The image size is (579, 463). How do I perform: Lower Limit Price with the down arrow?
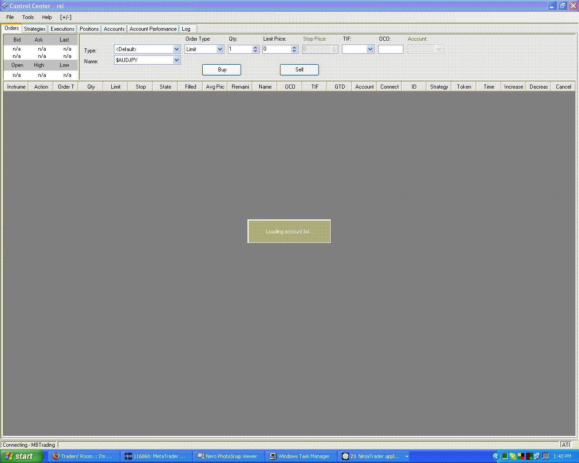294,51
